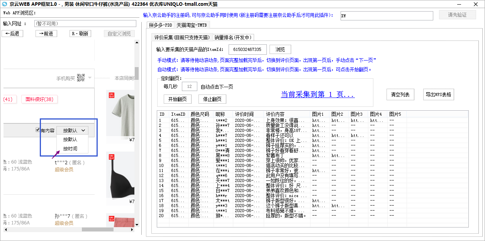Select the row with nickname 白***7

(313, 190)
